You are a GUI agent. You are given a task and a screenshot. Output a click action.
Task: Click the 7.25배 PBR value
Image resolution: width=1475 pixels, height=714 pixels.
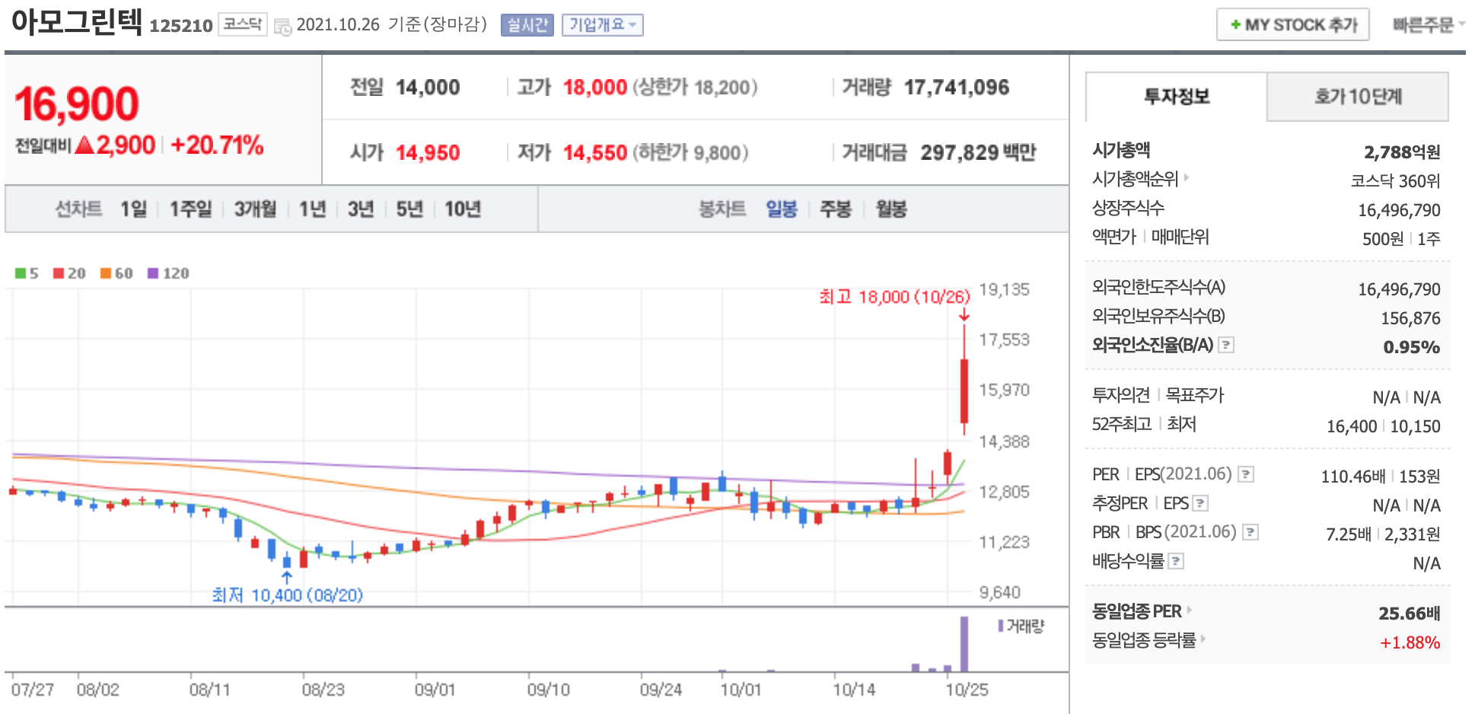1348,534
